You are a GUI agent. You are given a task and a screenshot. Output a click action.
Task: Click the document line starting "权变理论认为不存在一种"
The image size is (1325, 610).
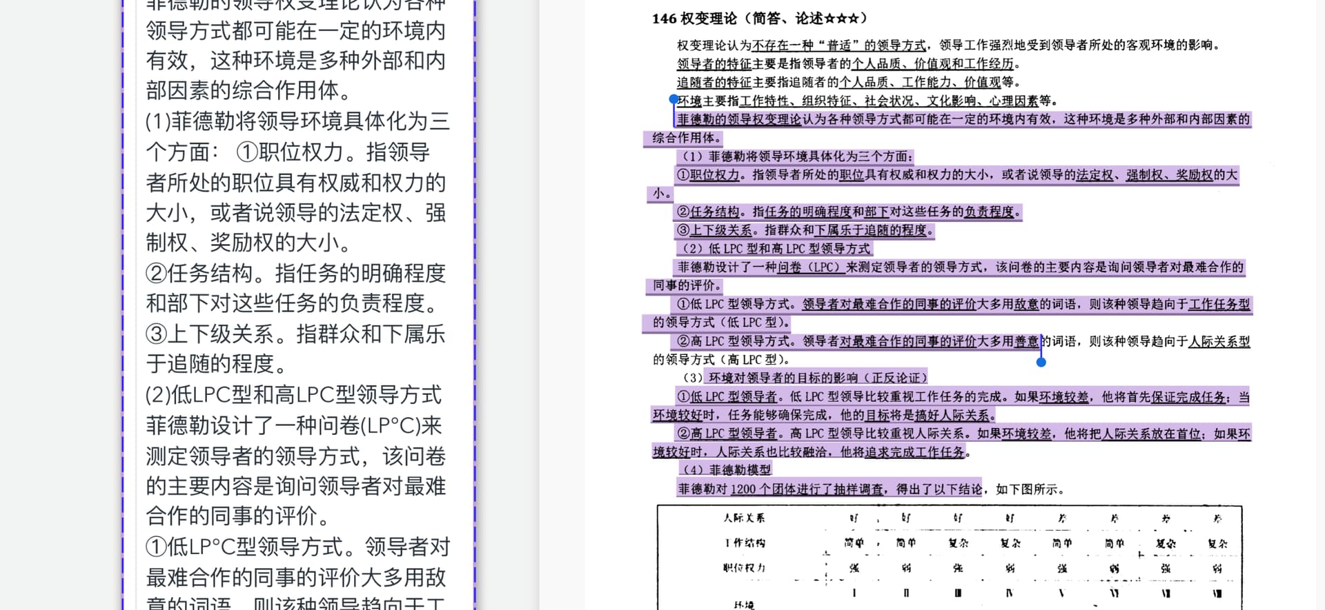tap(950, 45)
